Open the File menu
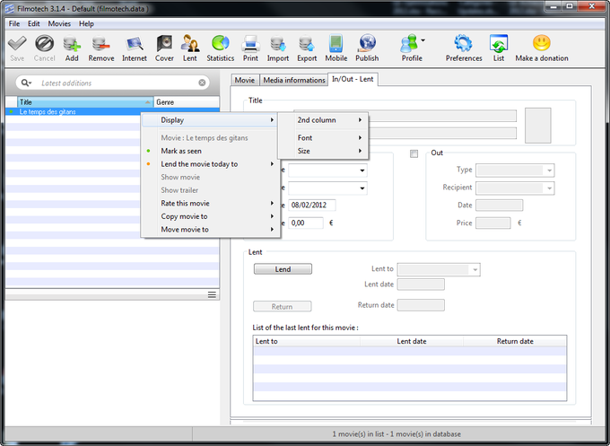 (14, 23)
